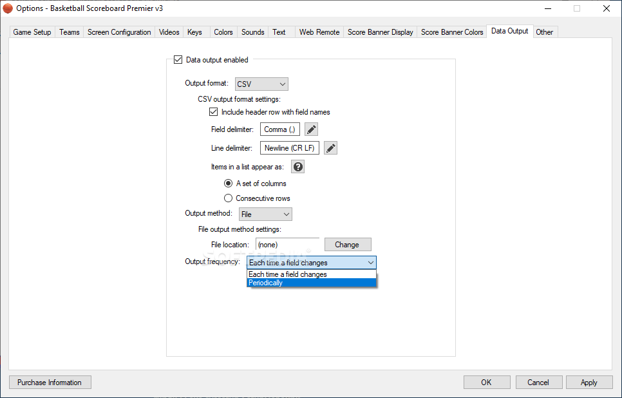Switch to the Web Remote tab
The width and height of the screenshot is (622, 398).
point(319,32)
